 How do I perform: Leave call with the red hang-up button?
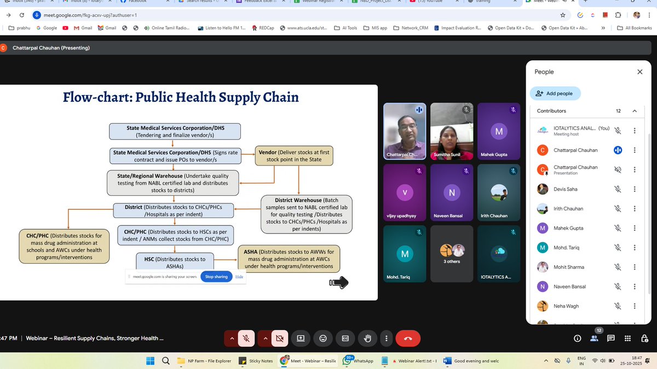(408, 338)
